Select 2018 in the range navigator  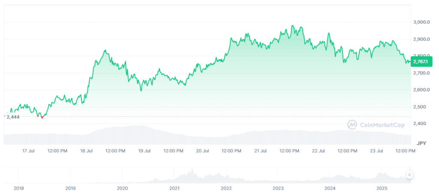(x=18, y=188)
